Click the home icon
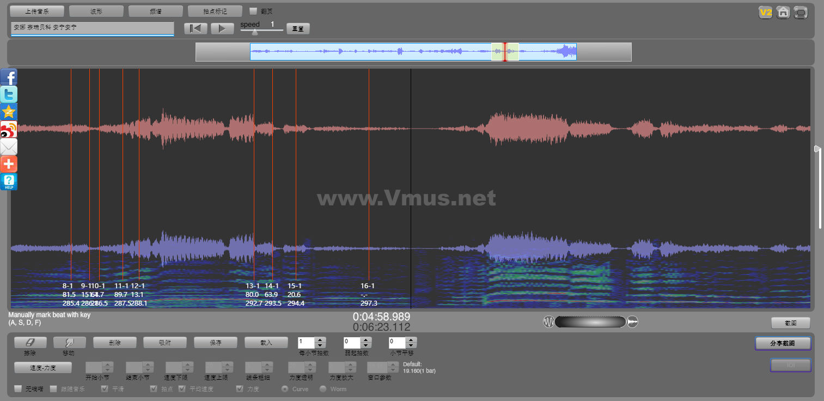Image resolution: width=824 pixels, height=401 pixels. (783, 13)
